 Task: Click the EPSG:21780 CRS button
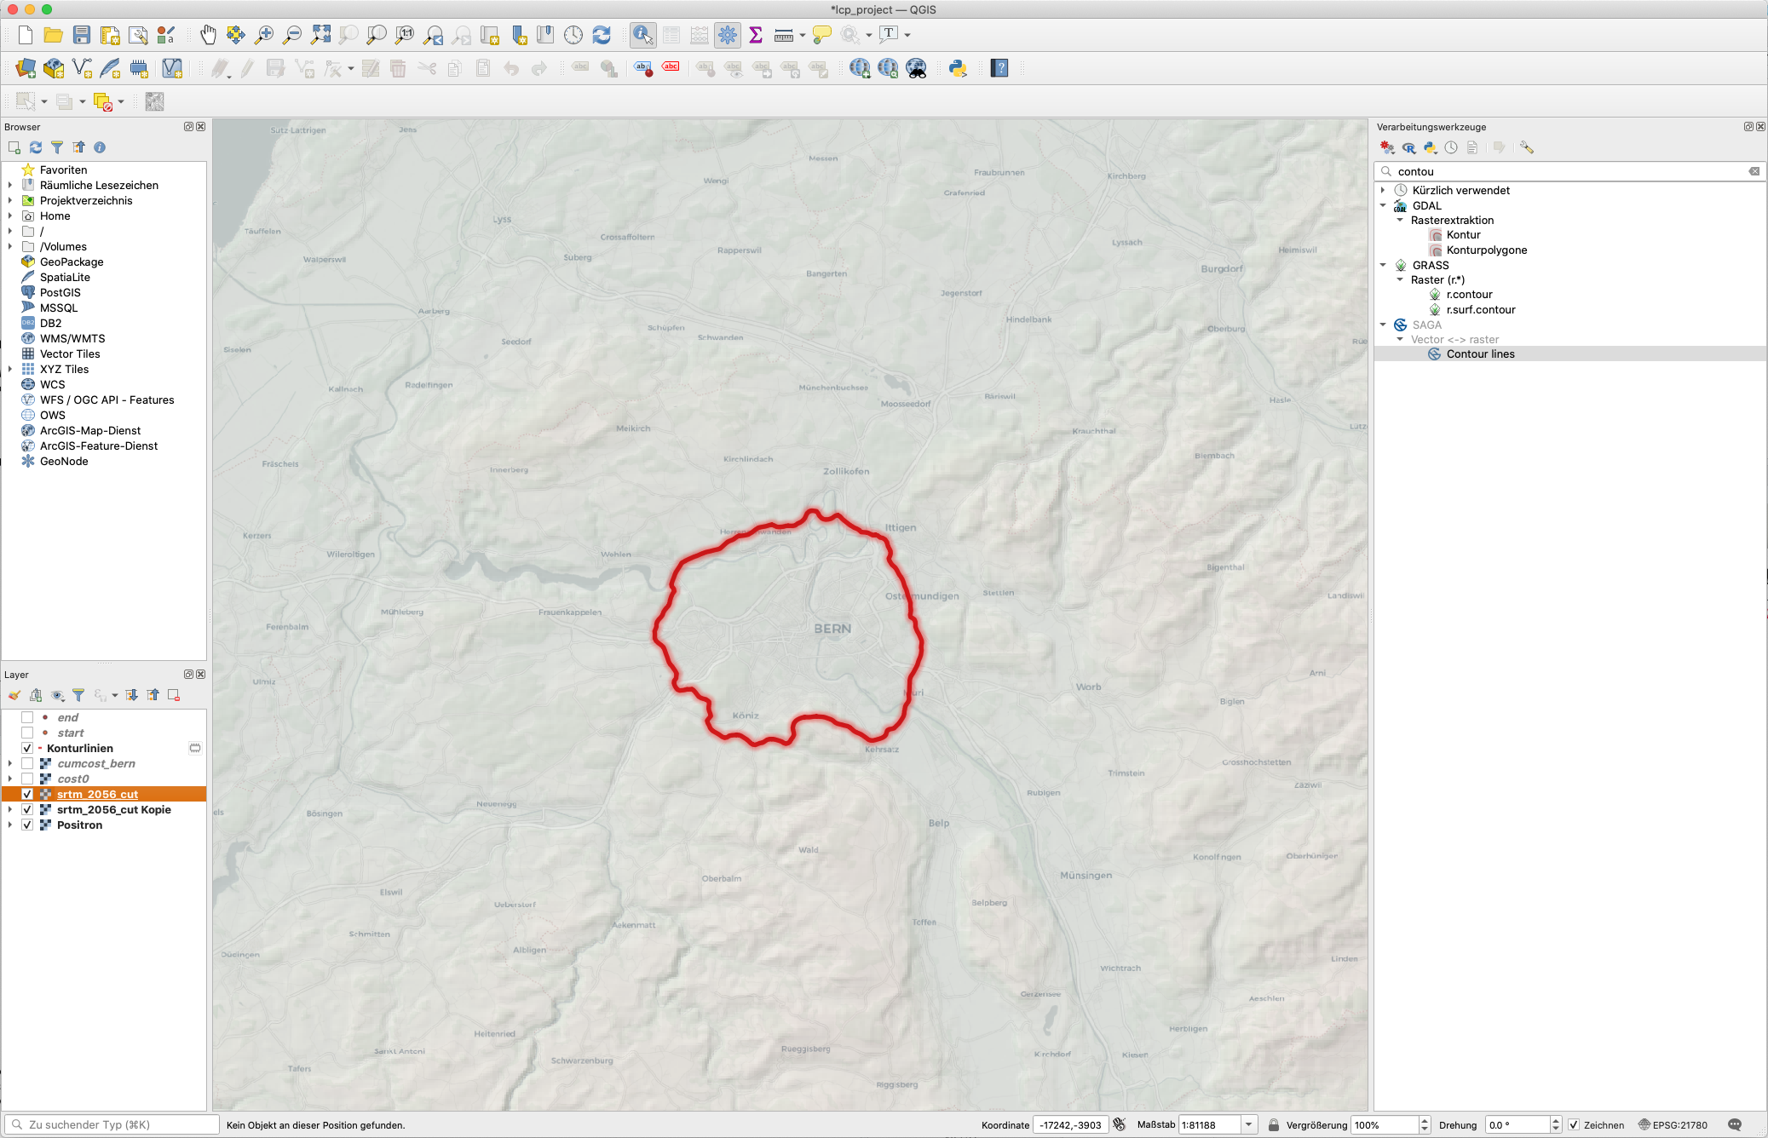(1673, 1125)
